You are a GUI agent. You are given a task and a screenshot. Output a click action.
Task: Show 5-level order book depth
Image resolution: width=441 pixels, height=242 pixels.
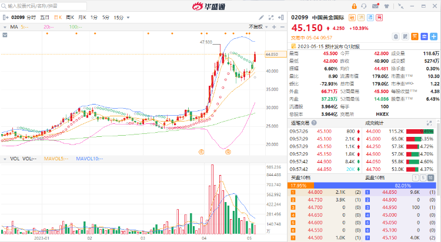pos(423,177)
